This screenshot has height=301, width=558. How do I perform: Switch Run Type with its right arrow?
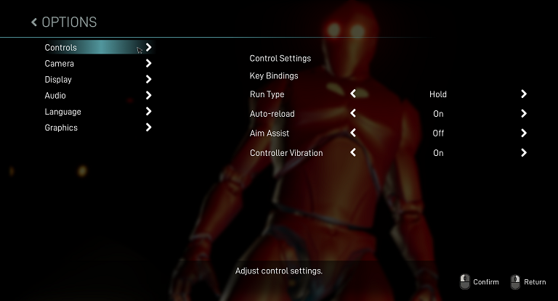click(523, 94)
